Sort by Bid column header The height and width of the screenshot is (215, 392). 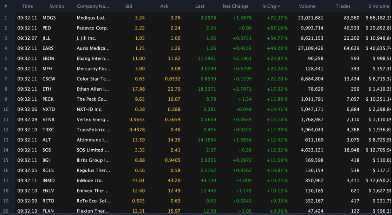129,6
